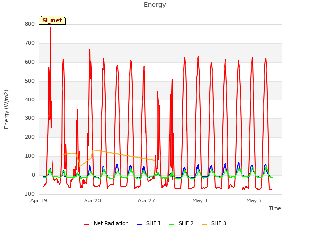Screen dimensions: 311x233
Task: Select the SHF 3 legend entry
Action: [214, 223]
